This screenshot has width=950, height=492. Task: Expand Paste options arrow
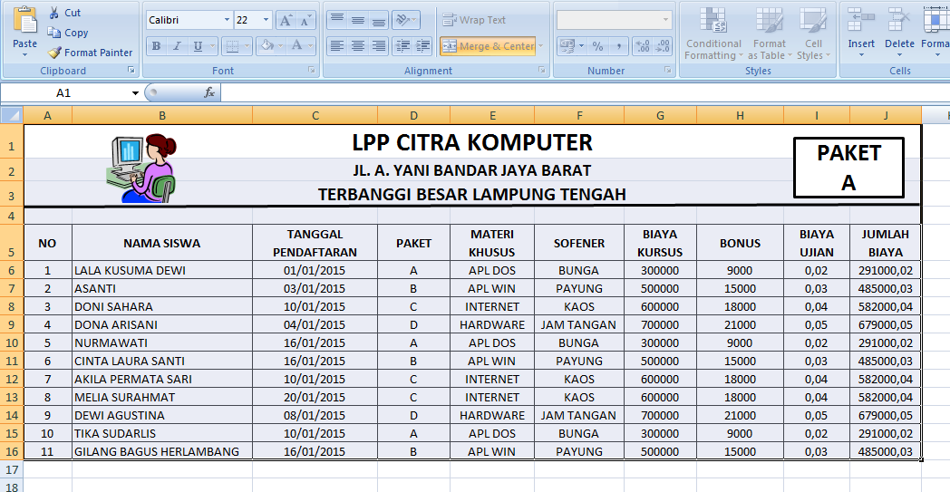pyautogui.click(x=24, y=55)
